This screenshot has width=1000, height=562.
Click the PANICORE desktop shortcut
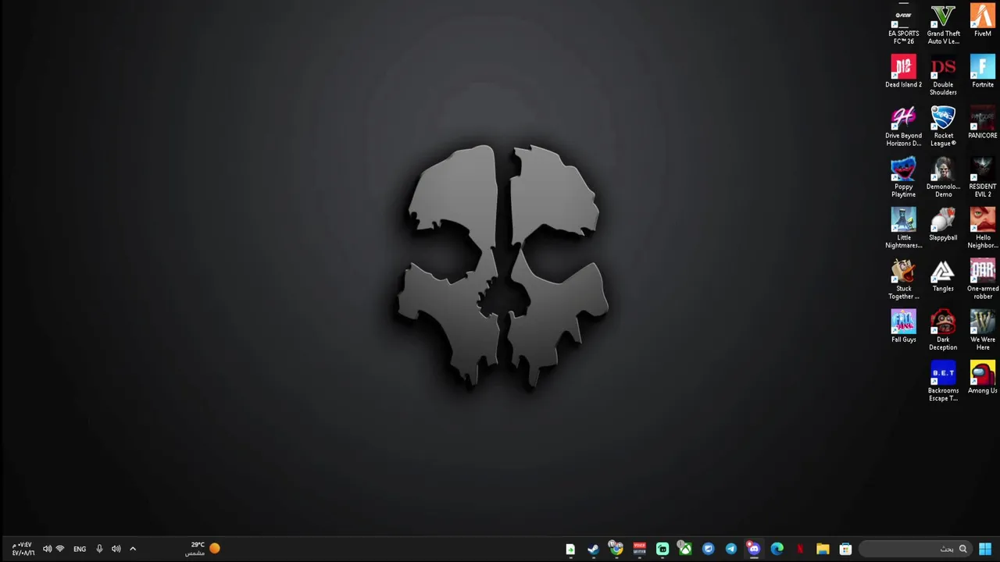click(x=983, y=123)
